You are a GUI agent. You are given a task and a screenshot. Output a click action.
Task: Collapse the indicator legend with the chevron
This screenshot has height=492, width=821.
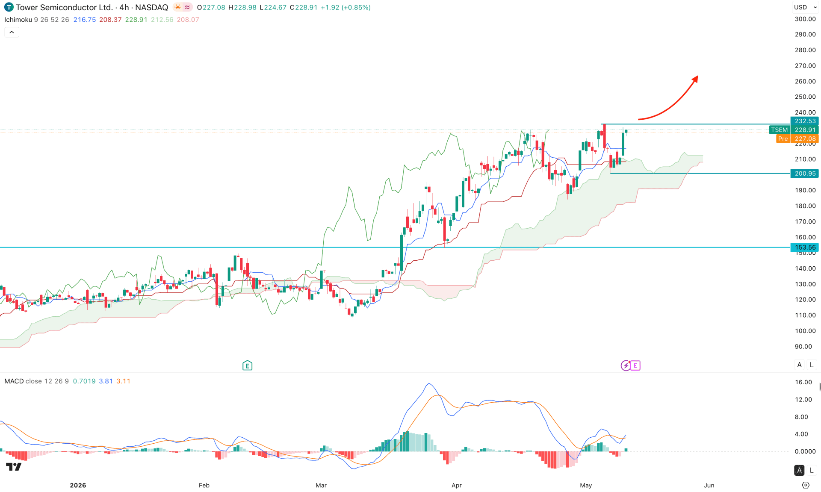click(12, 32)
